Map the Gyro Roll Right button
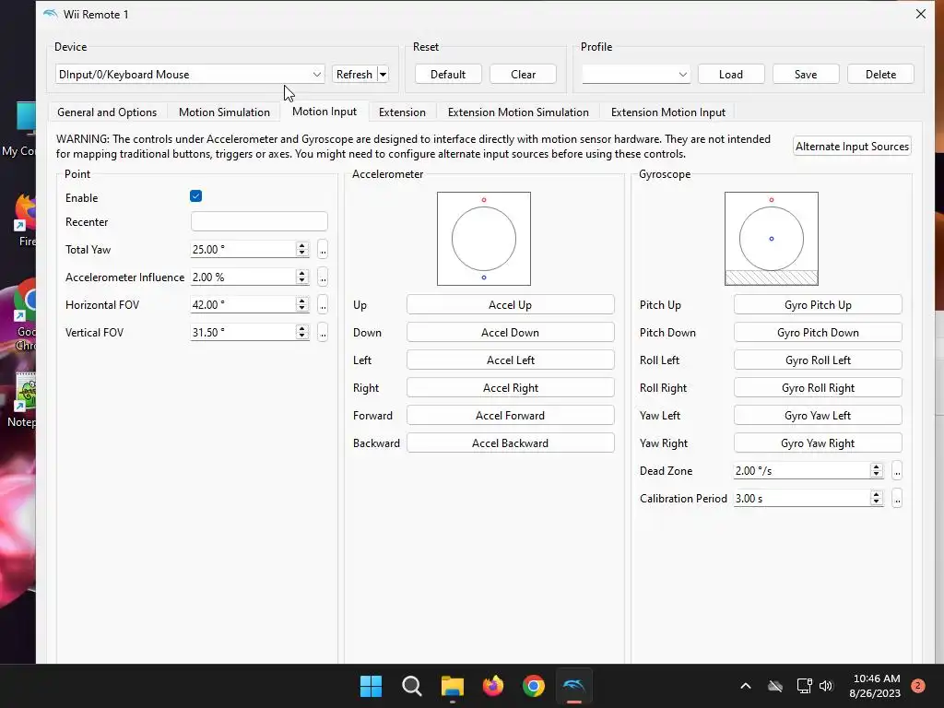This screenshot has height=708, width=944. click(818, 388)
